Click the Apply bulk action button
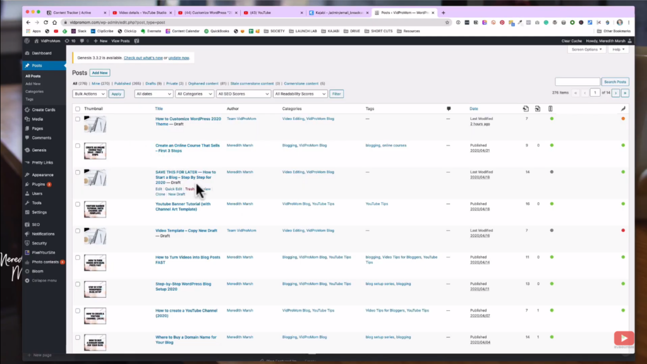The image size is (647, 364). point(116,94)
